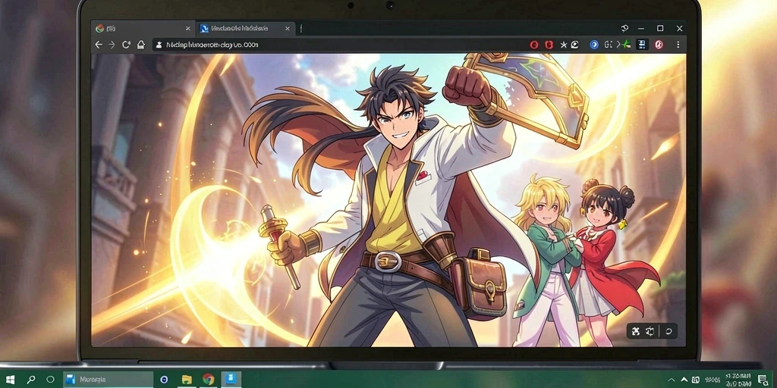Viewport: 777px width, 388px height.
Task: Click the forward navigation arrow
Action: tap(112, 45)
